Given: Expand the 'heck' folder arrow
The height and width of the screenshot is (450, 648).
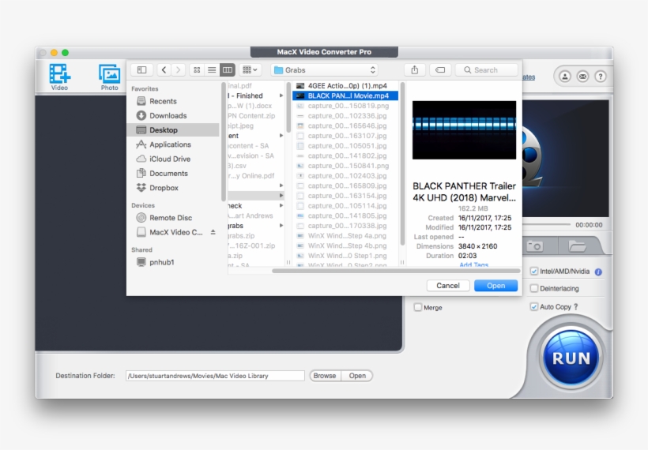Looking at the screenshot, I should click(281, 205).
